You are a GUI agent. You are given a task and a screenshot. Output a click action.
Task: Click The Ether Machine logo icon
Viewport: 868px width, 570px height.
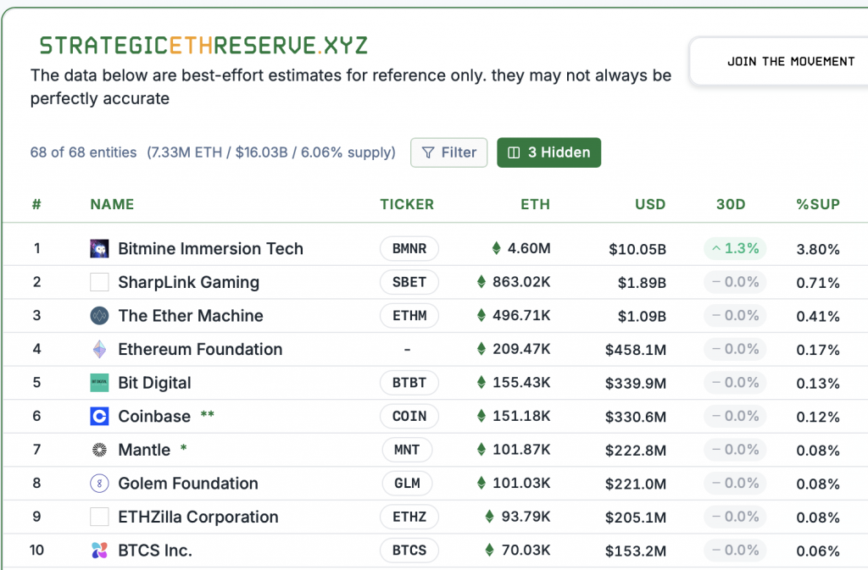click(99, 316)
